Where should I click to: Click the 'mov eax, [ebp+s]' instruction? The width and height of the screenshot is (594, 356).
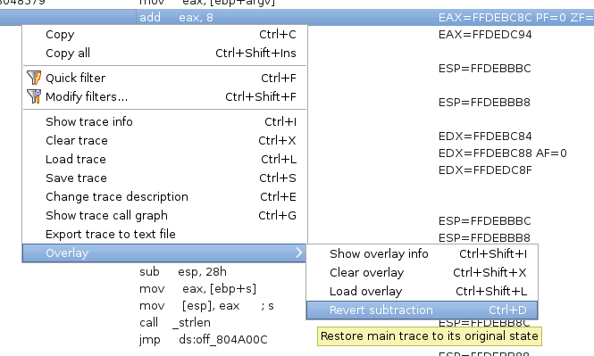(x=197, y=289)
